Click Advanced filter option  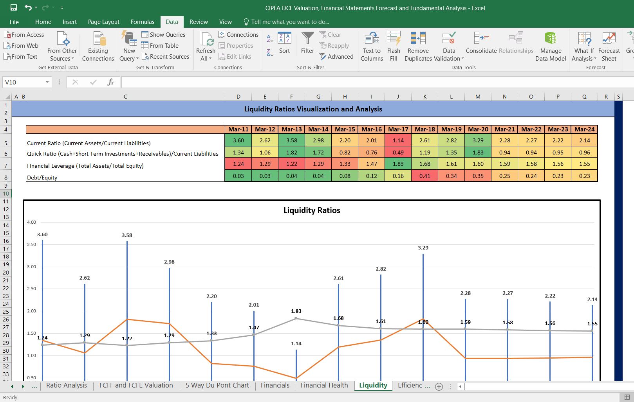pyautogui.click(x=336, y=57)
